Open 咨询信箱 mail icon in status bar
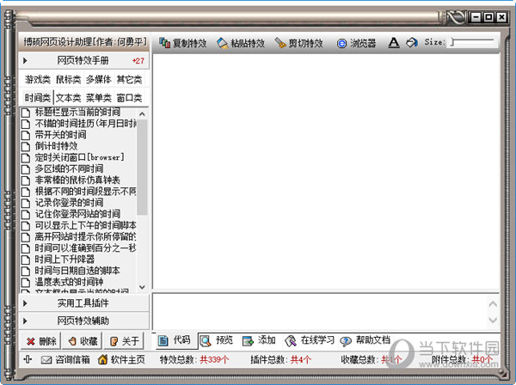Screen dimensions: 516x385 pyautogui.click(x=46, y=359)
